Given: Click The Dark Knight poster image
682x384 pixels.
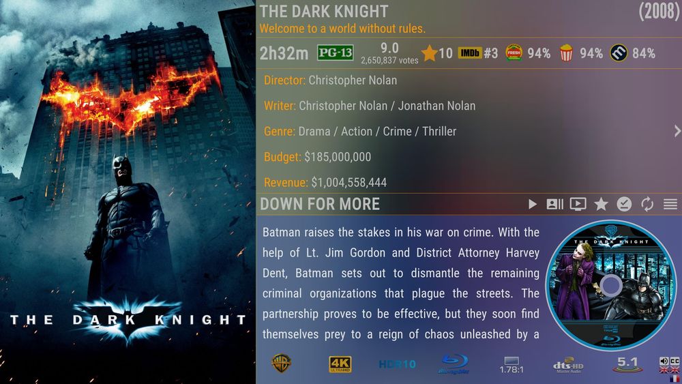Looking at the screenshot, I should (128, 192).
